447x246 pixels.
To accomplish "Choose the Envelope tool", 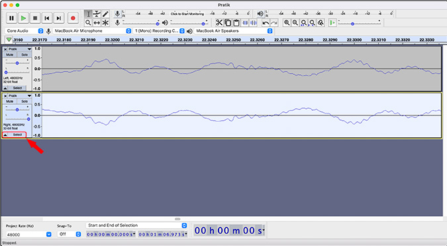I will [x=97, y=14].
